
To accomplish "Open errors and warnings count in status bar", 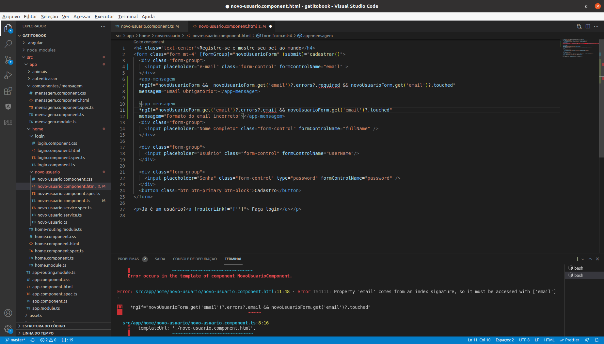I will [x=48, y=340].
